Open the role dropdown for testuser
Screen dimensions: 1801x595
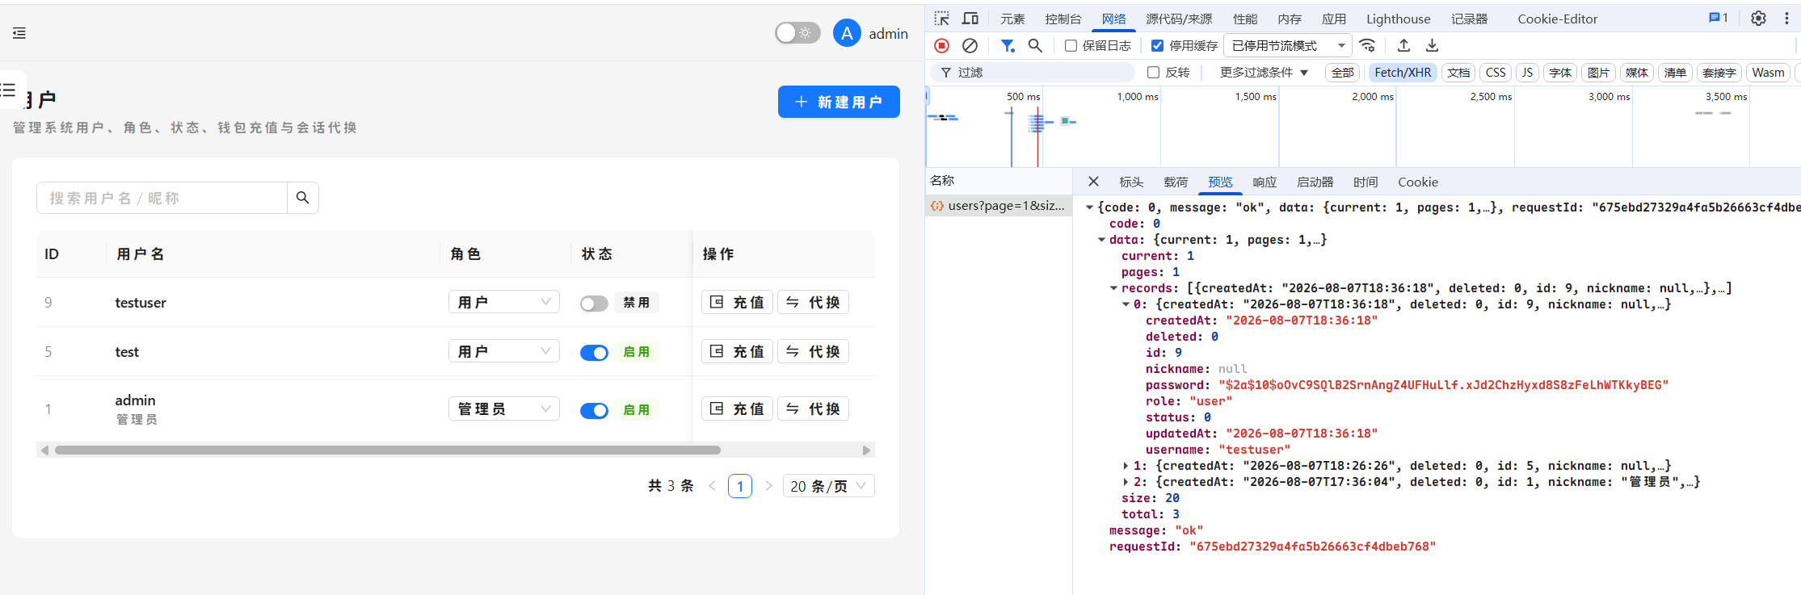[x=504, y=302]
